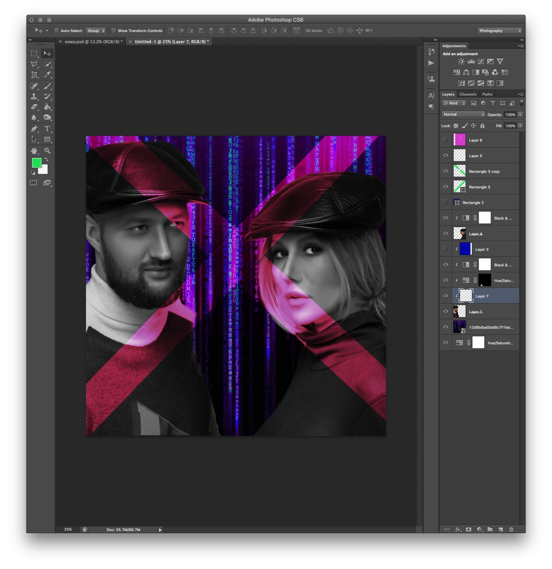Show hidden Layer 3

(445, 249)
